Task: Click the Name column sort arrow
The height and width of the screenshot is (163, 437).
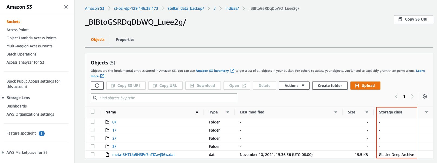Action: tap(197, 112)
